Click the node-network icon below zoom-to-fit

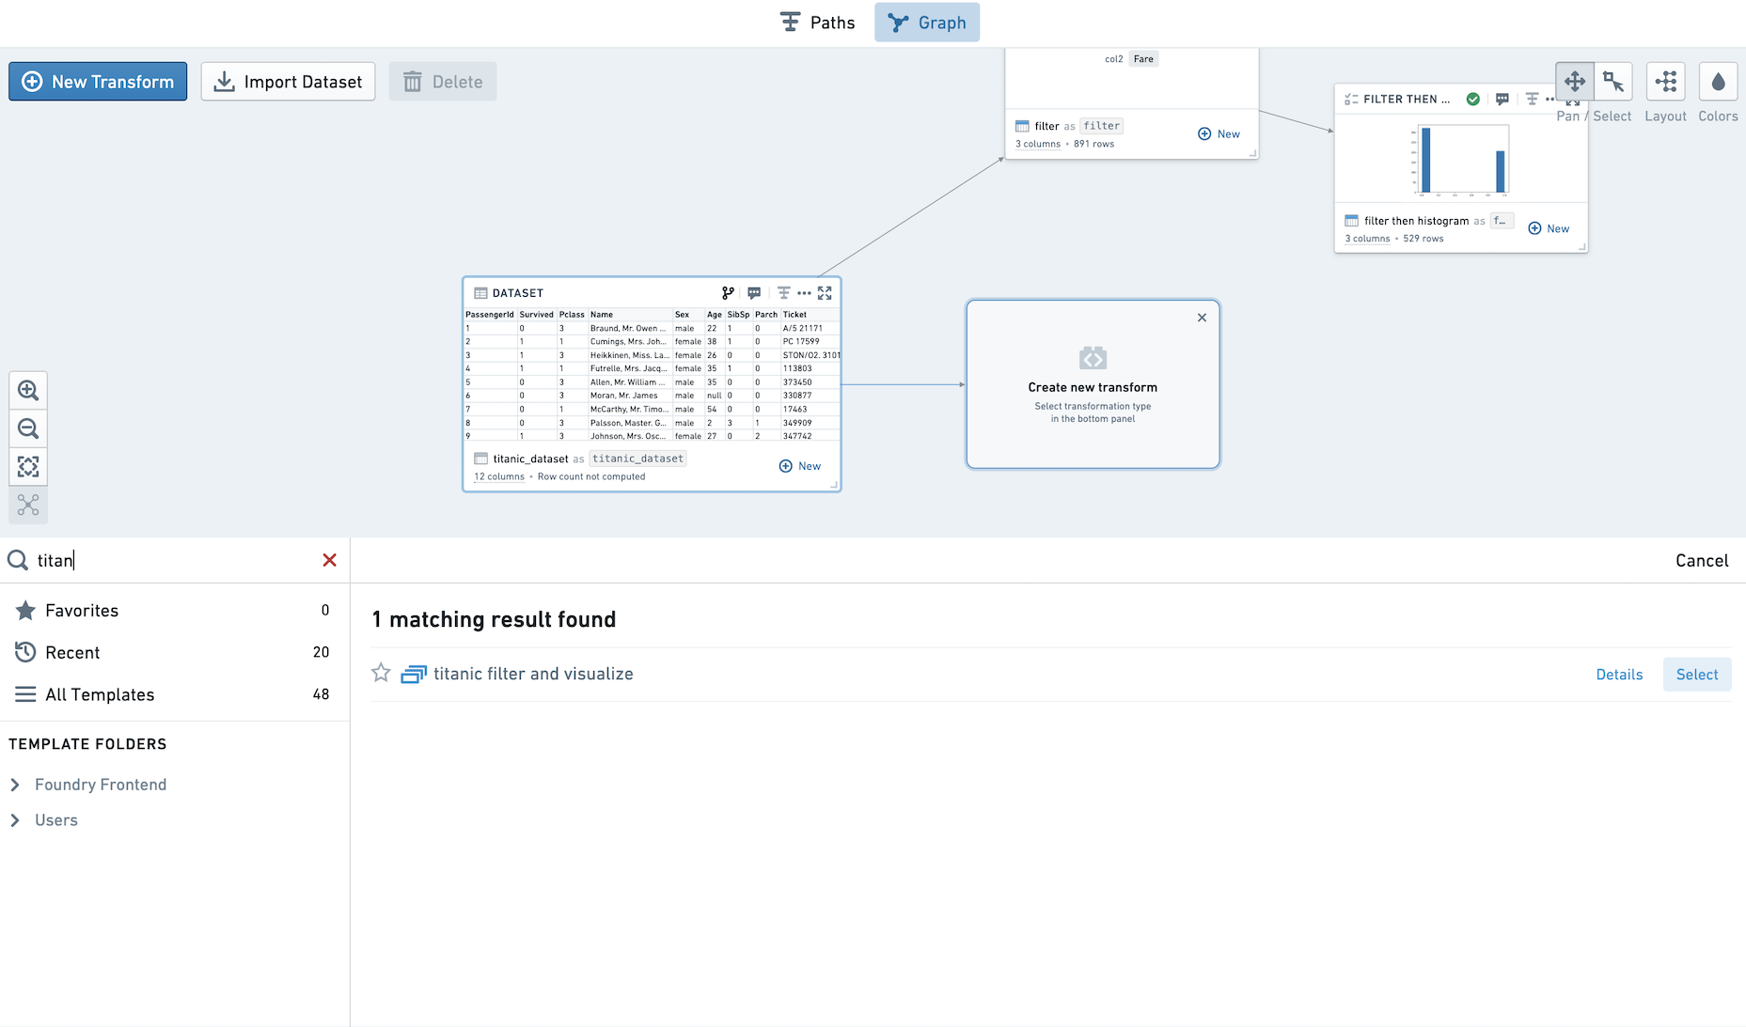(x=28, y=506)
